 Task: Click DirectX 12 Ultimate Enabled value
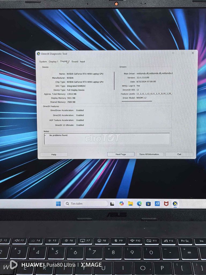click(80, 125)
